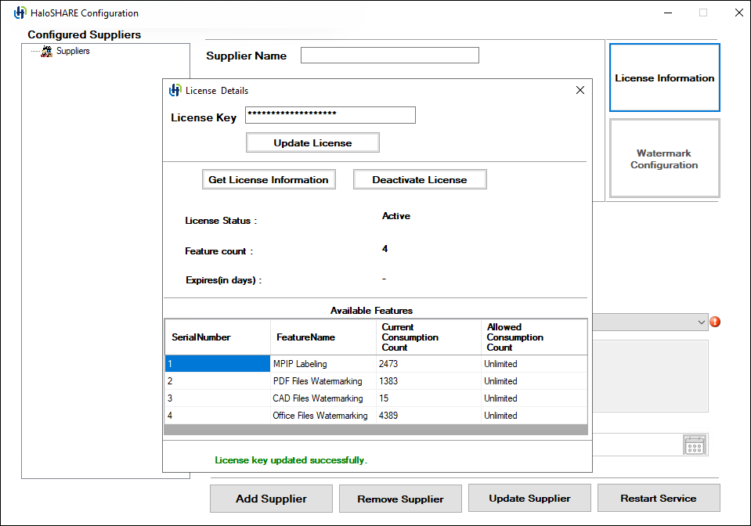This screenshot has width=751, height=526.
Task: Click the License Details dialog logo icon
Action: point(175,90)
